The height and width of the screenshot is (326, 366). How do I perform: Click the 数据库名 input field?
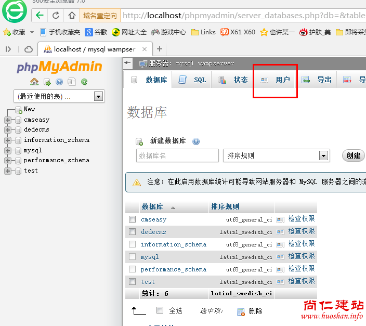[x=177, y=155]
